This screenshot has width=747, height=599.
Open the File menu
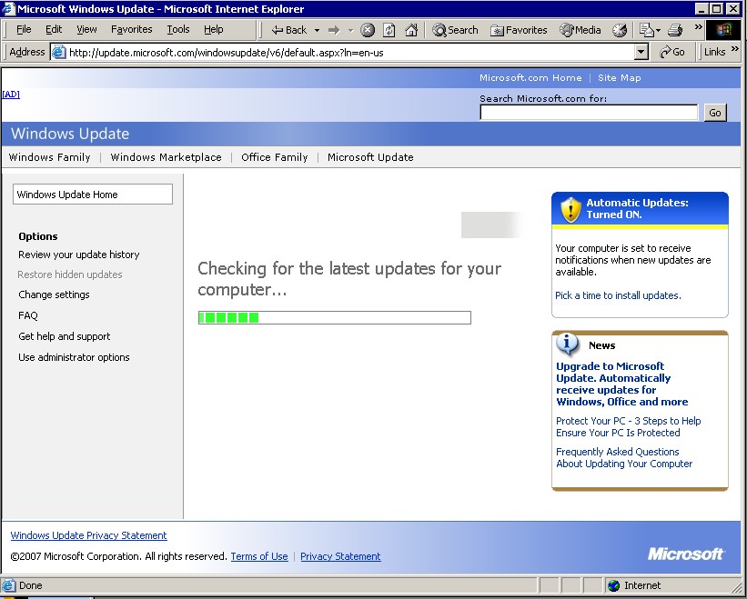point(24,29)
